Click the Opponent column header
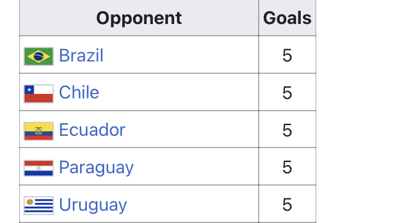The width and height of the screenshot is (420, 223). (x=139, y=18)
